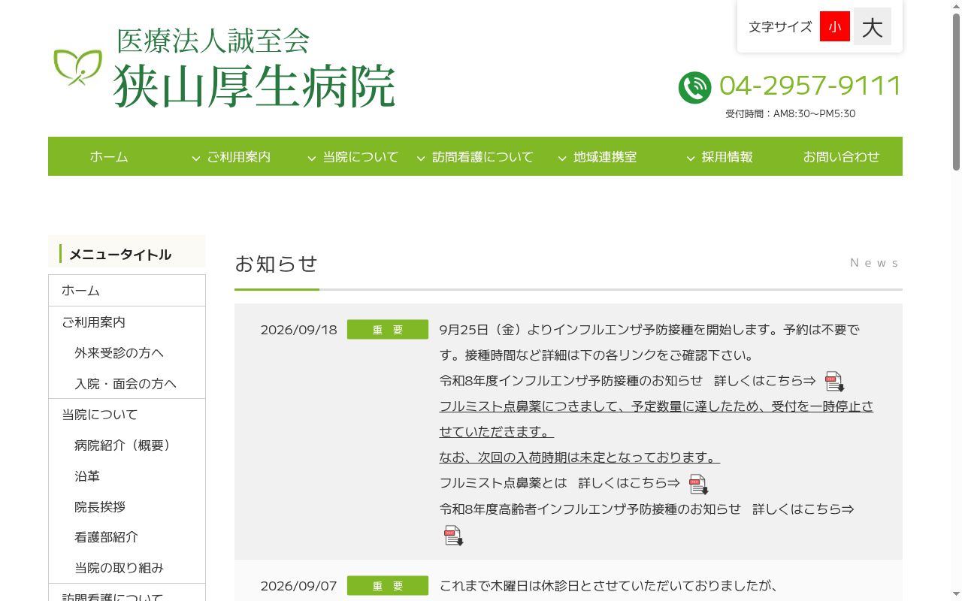Viewport: 962px width, 601px height.
Task: Open 採用情報 label in the navigation bar
Action: (727, 157)
